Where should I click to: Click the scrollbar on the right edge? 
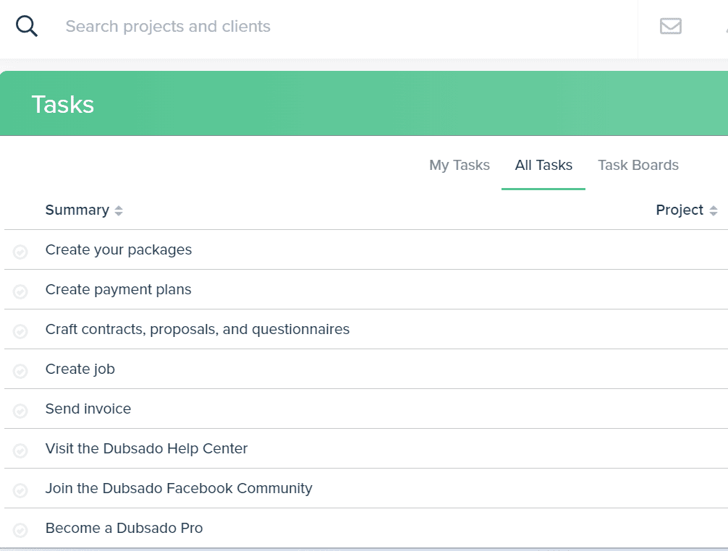coord(725,289)
